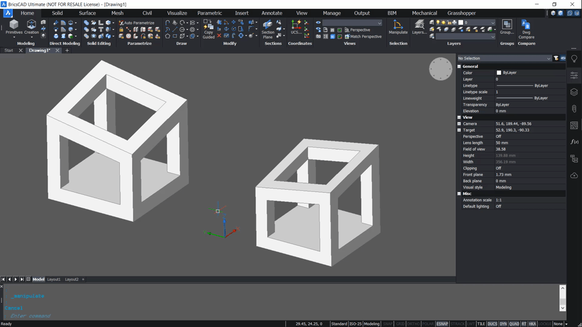Viewport: 582px width, 327px height.
Task: Open the Parameters f(x) side panel
Action: pyautogui.click(x=574, y=142)
